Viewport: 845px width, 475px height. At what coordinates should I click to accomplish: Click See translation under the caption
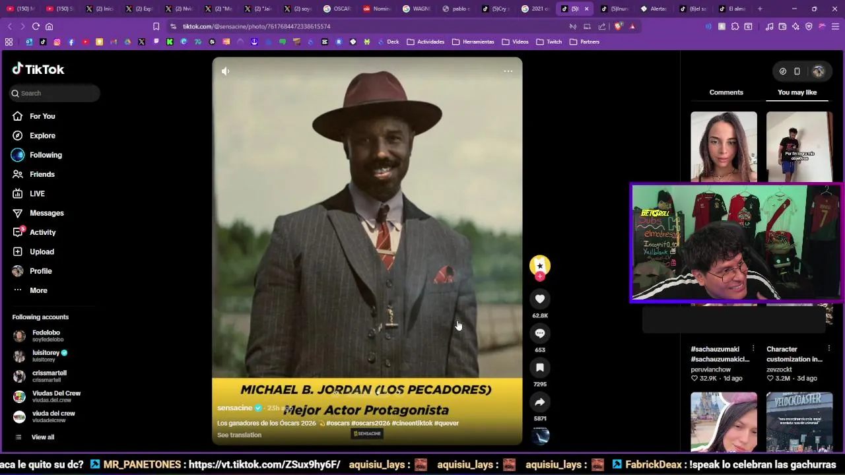[239, 435]
